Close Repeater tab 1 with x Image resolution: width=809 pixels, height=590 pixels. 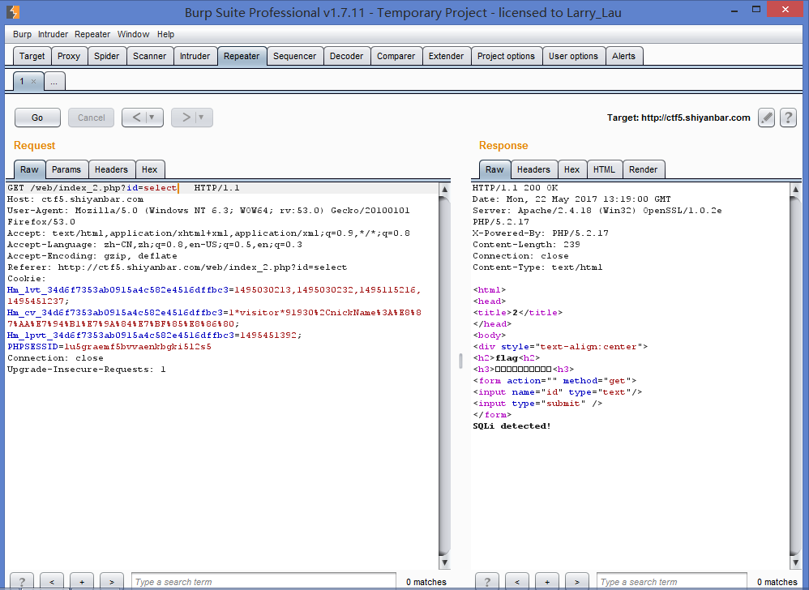point(33,81)
